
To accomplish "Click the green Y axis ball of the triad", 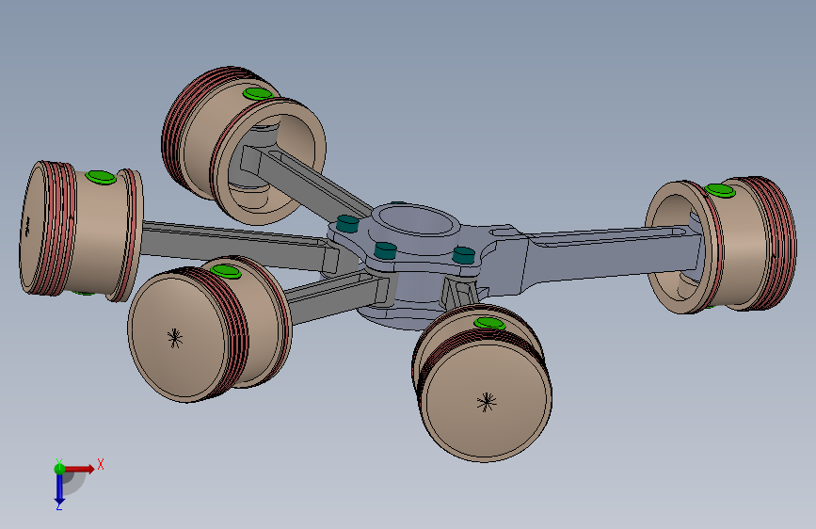I will 59,469.
